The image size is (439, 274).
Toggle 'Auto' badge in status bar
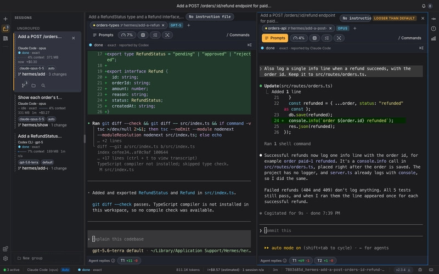(x=65, y=270)
